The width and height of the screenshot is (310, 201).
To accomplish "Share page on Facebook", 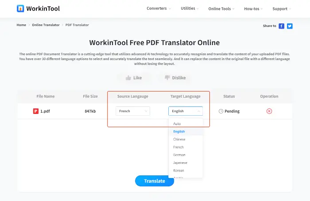I will click(281, 26).
